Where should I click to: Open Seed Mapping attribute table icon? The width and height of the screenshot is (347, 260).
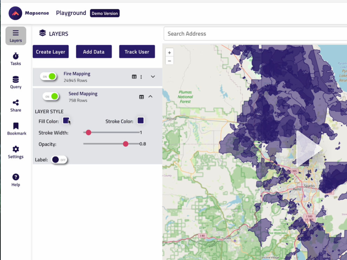point(142,97)
